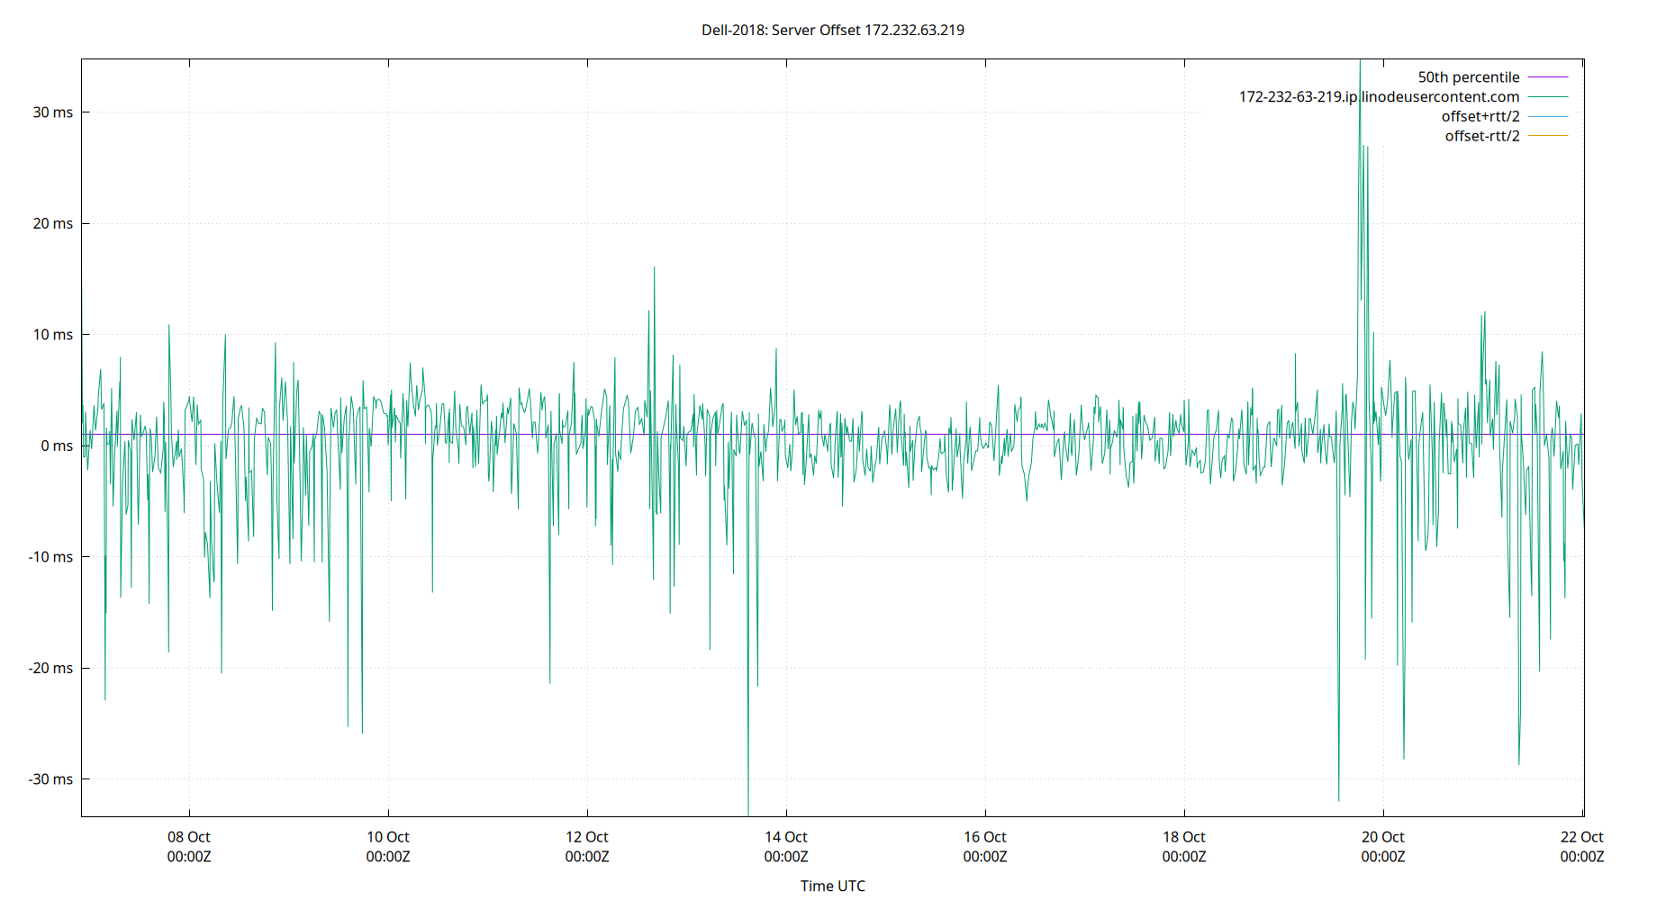Screen dimensions: 1666x900
Task: Click the '12 Oct' x-axis date label
Action: [x=587, y=837]
